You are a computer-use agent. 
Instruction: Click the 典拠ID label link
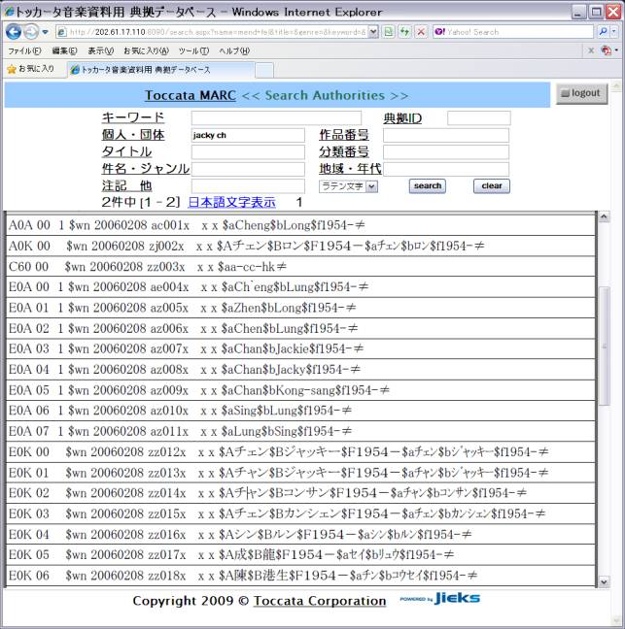[402, 118]
